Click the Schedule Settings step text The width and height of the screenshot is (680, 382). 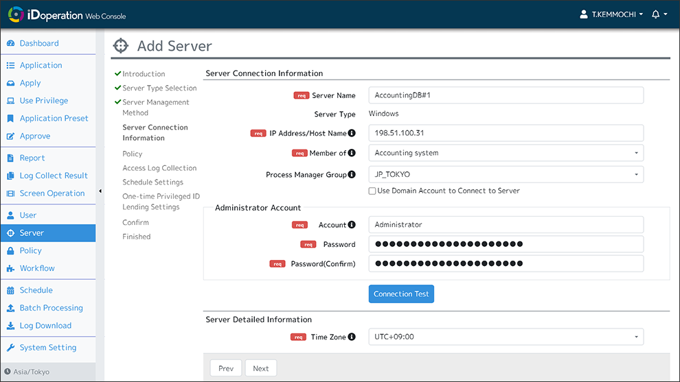[x=152, y=182]
